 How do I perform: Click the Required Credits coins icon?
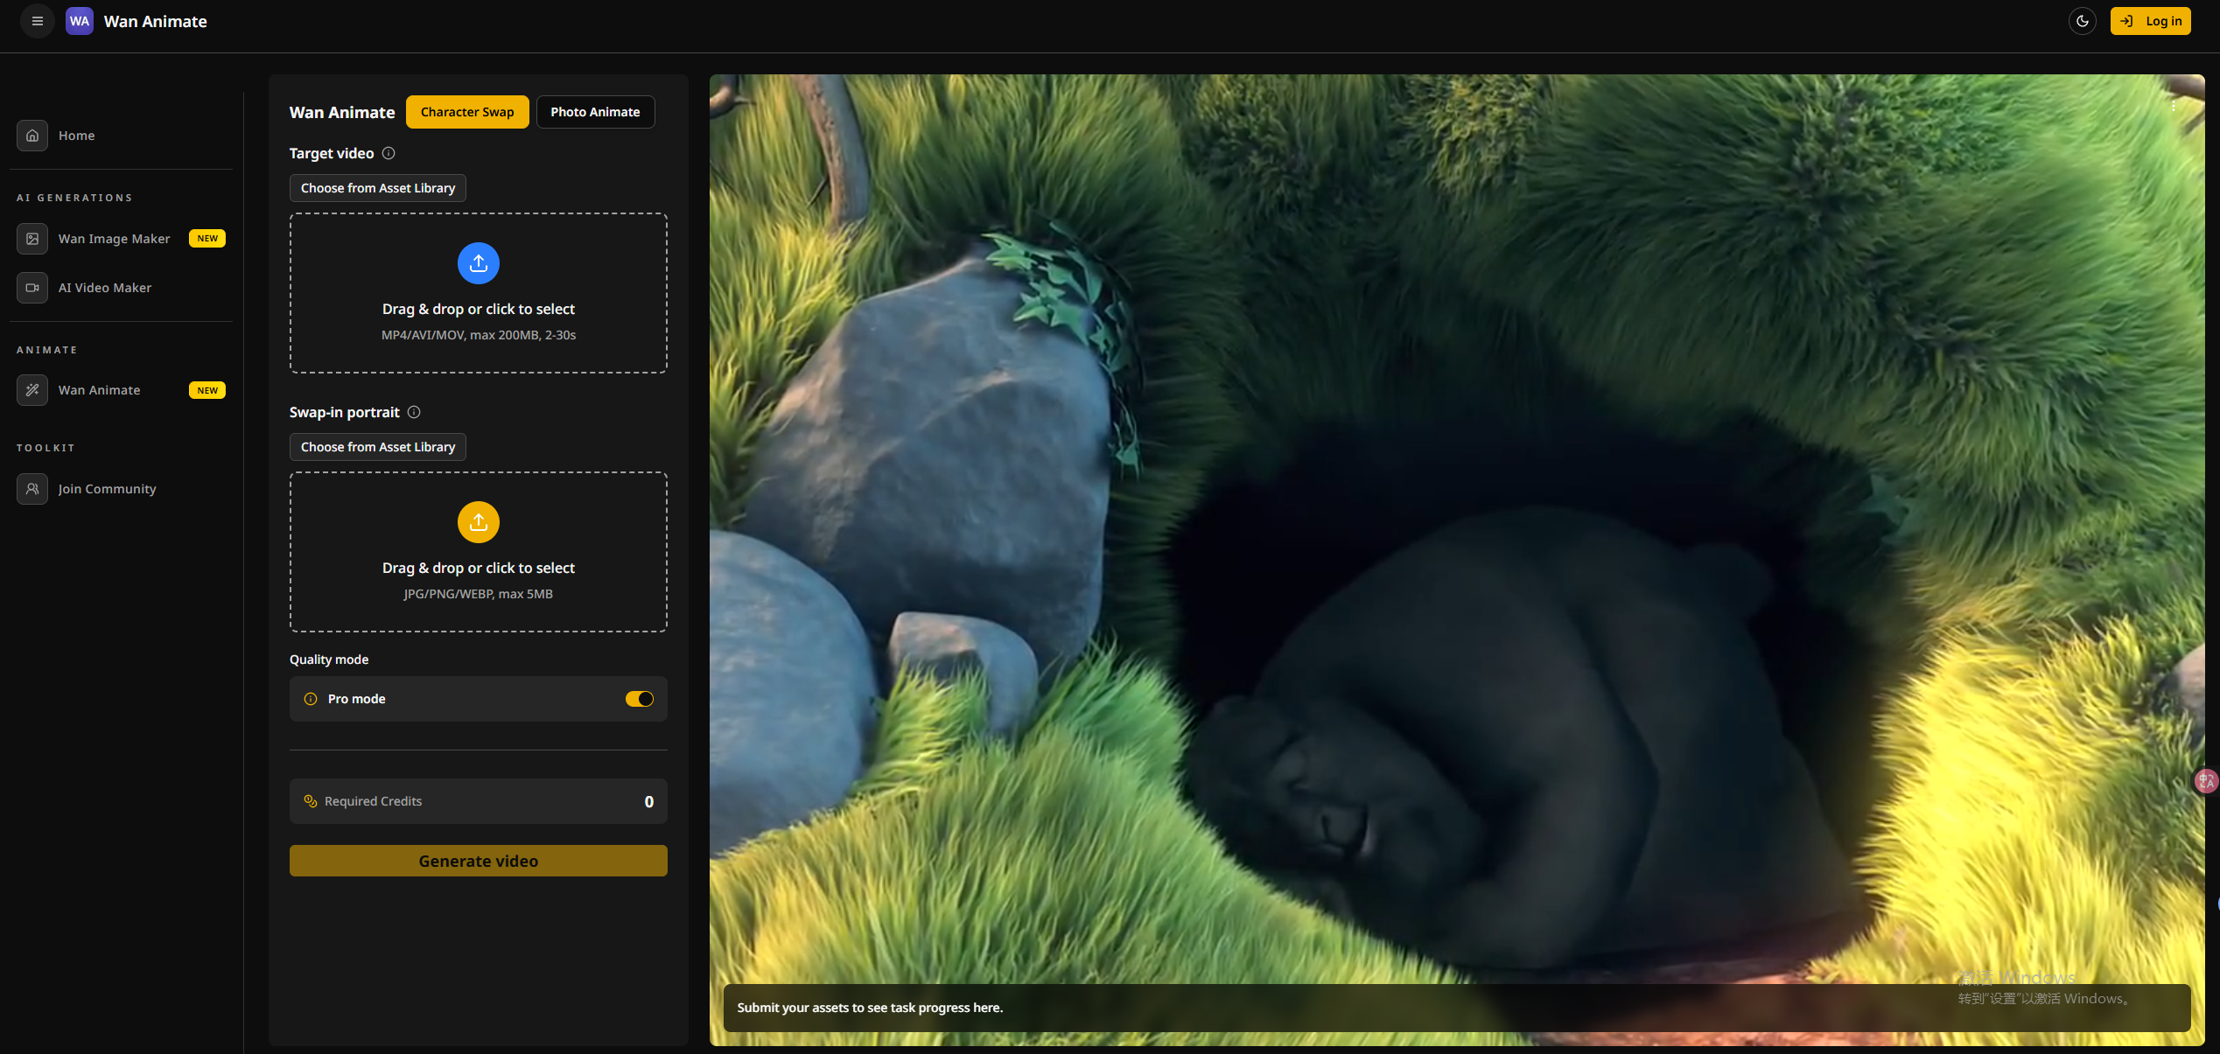tap(311, 801)
